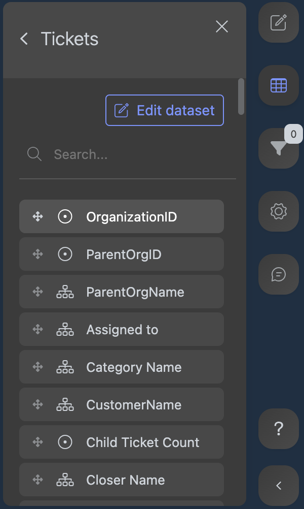Open help via the question mark icon
Viewport: 304px width, 509px height.
point(279,429)
